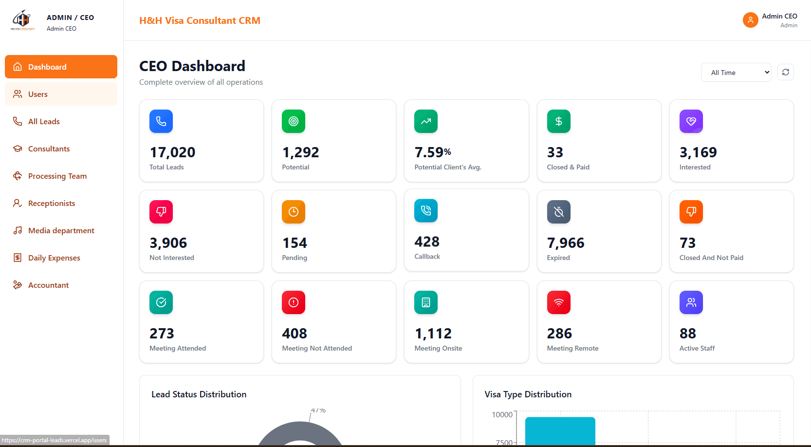Select Processing Team in sidebar
Viewport: 811px width, 447px height.
pyautogui.click(x=61, y=176)
